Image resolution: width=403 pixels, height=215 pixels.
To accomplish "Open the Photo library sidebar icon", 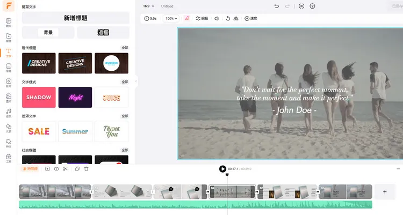I will (x=9, y=98).
